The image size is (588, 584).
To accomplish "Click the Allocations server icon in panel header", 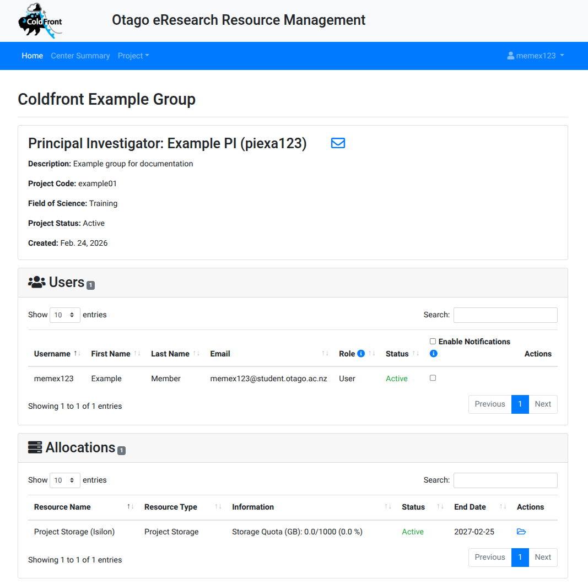I will tap(35, 447).
